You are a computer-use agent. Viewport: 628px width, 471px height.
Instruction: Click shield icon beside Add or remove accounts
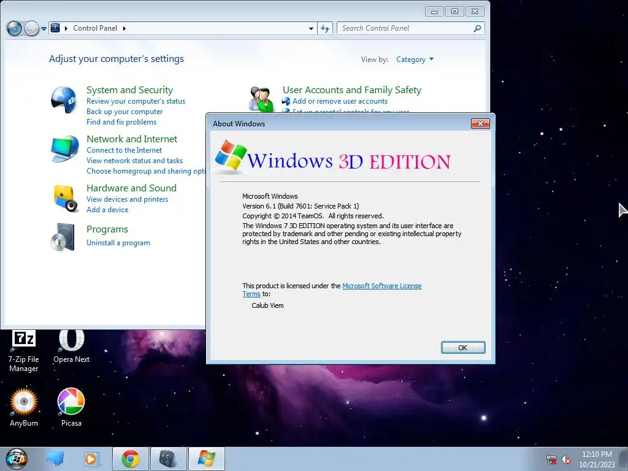286,101
